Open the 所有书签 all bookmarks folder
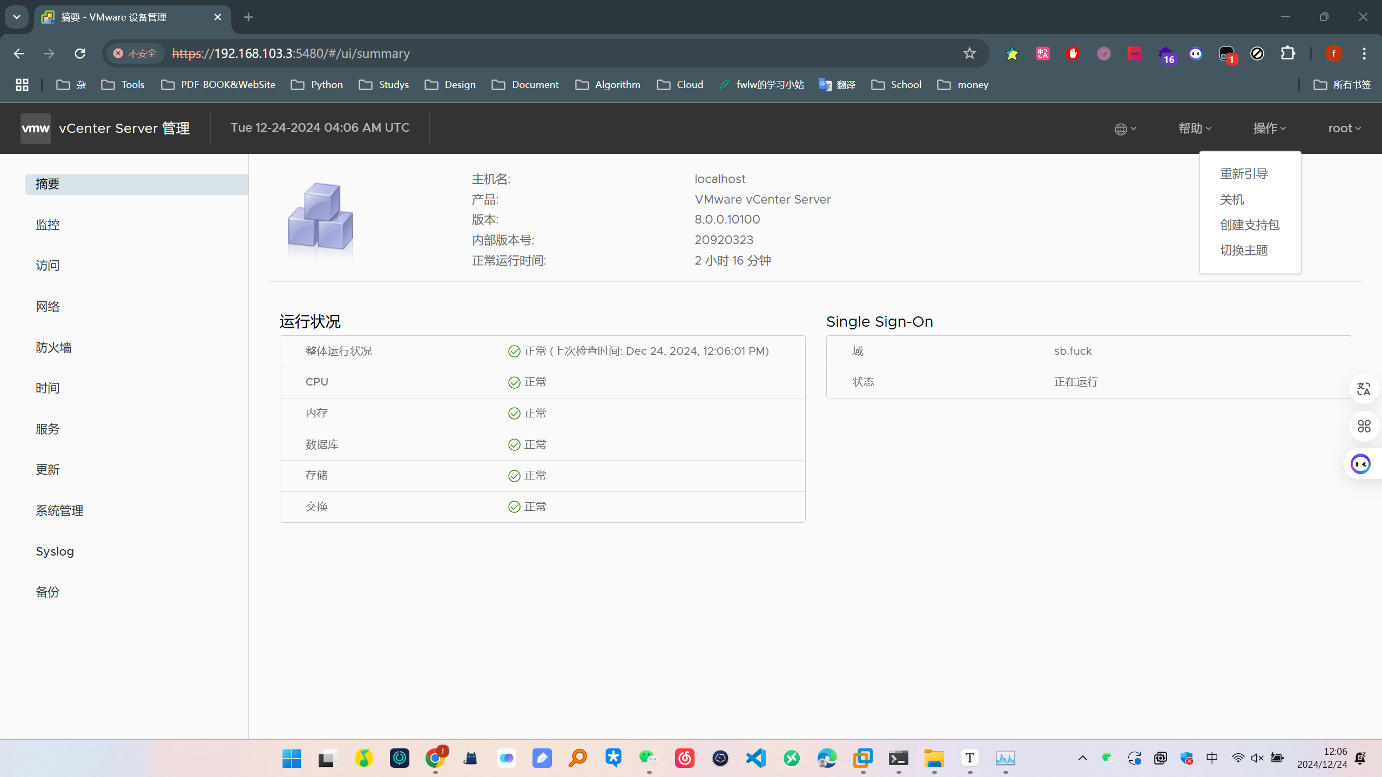This screenshot has height=777, width=1382. (1342, 85)
